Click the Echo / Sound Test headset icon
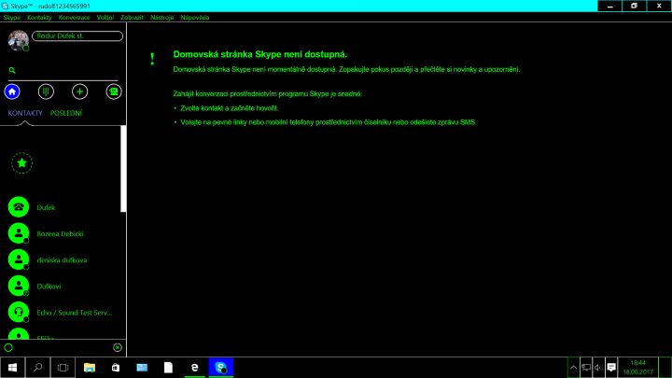 coord(19,312)
